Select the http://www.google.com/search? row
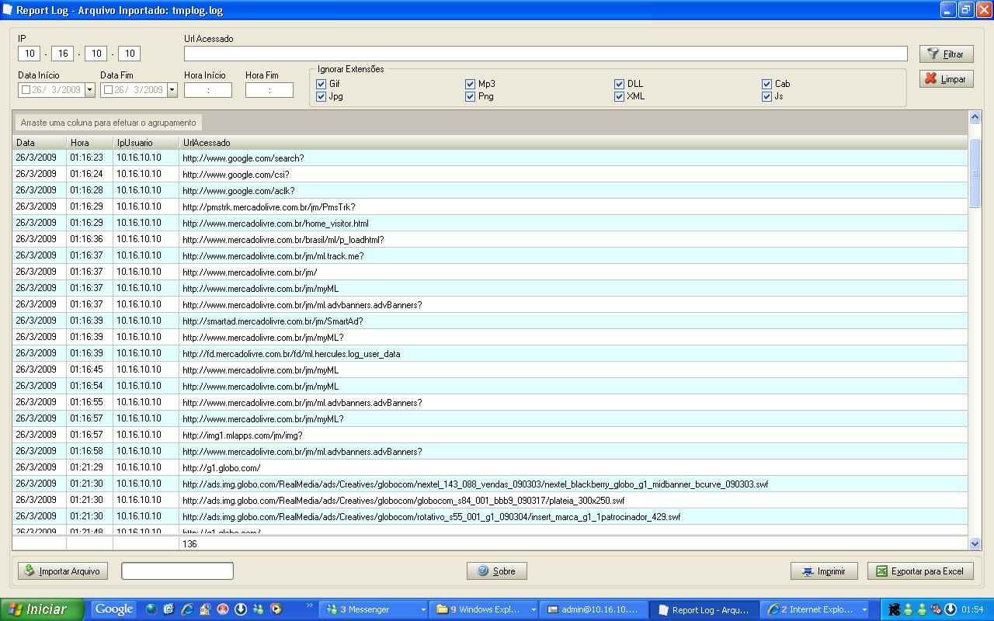This screenshot has height=621, width=994. point(490,158)
